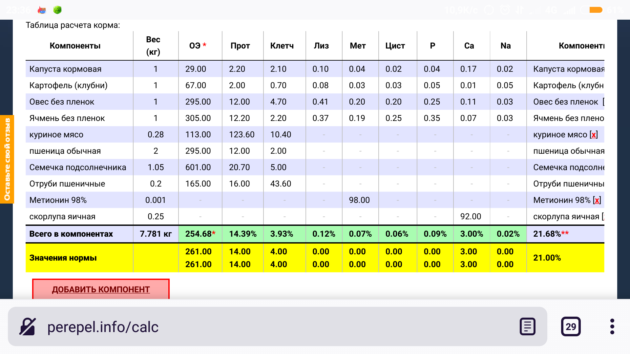Open the Оставьте свой отзыв side tab
Screen dimensions: 630x354
point(7,159)
